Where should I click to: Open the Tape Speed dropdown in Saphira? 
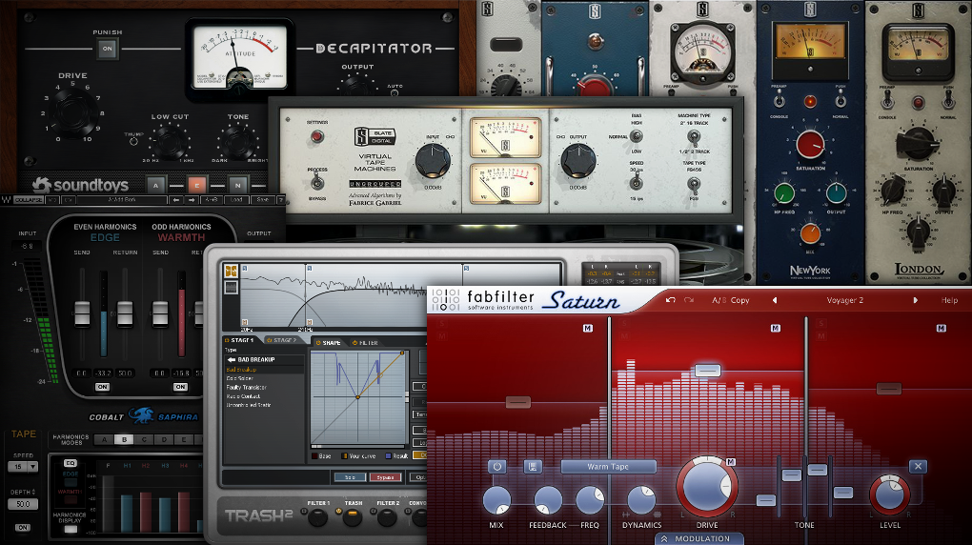click(23, 466)
